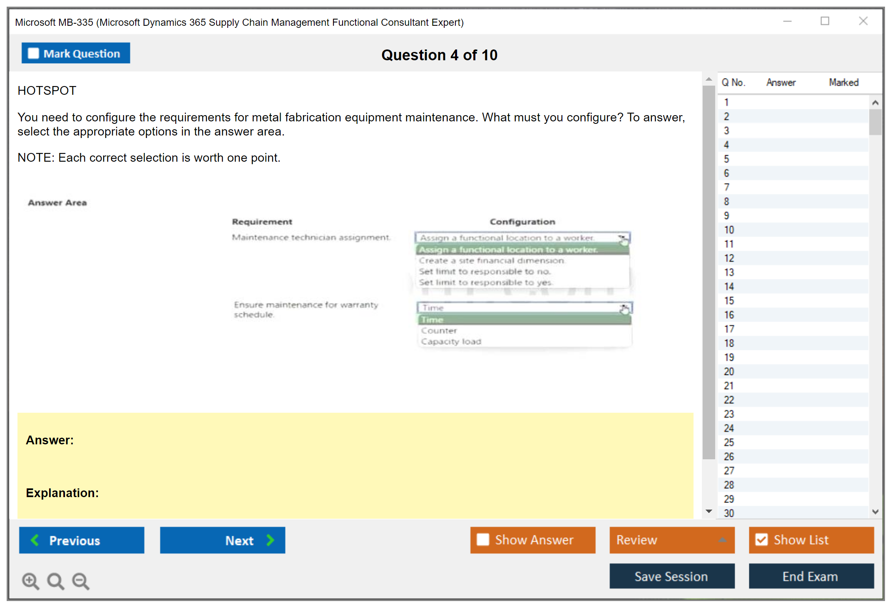Viewport: 895px width, 611px height.
Task: Click the Save Session button
Action: [x=671, y=576]
